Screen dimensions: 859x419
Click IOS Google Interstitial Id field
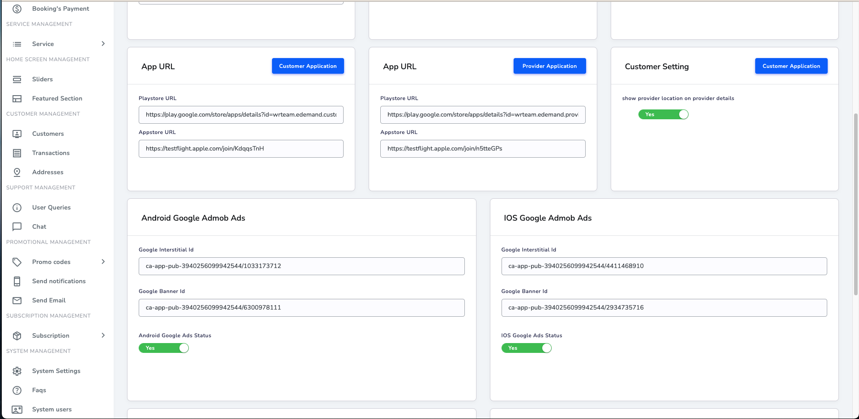pos(664,266)
